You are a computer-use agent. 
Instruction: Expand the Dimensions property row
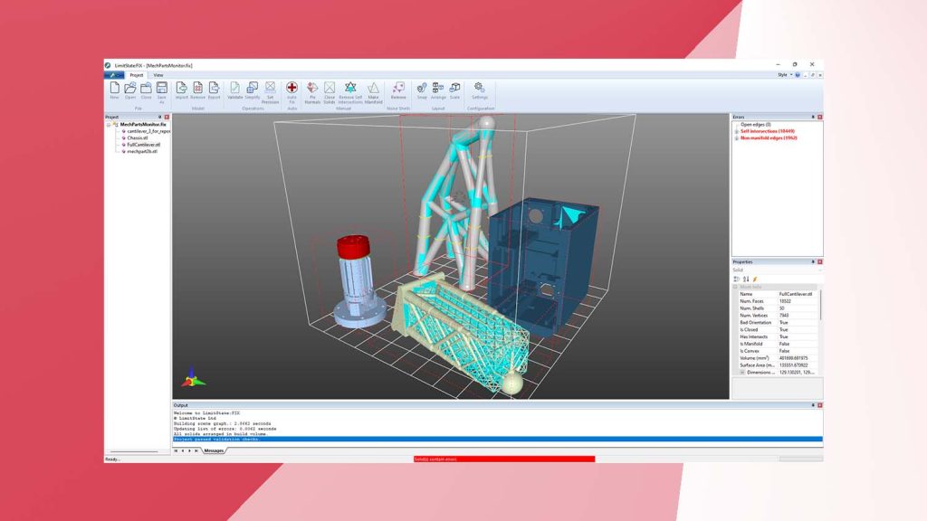742,373
